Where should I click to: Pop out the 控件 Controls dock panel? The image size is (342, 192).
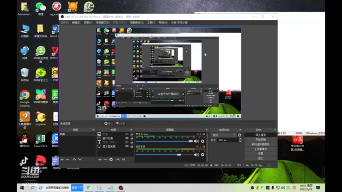pos(275,130)
